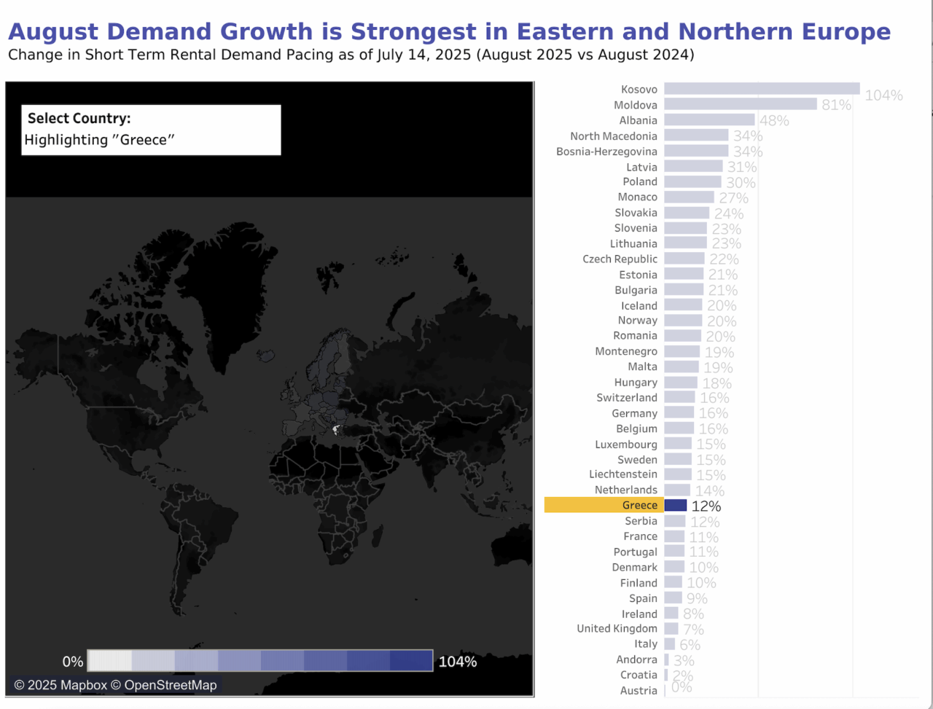
Task: Select the Czech Republic bar
Action: click(684, 259)
